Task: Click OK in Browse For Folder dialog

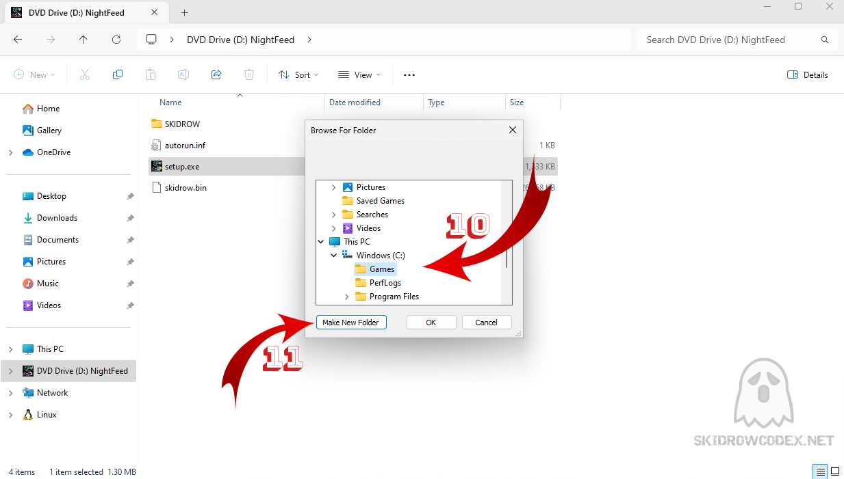Action: click(x=431, y=323)
